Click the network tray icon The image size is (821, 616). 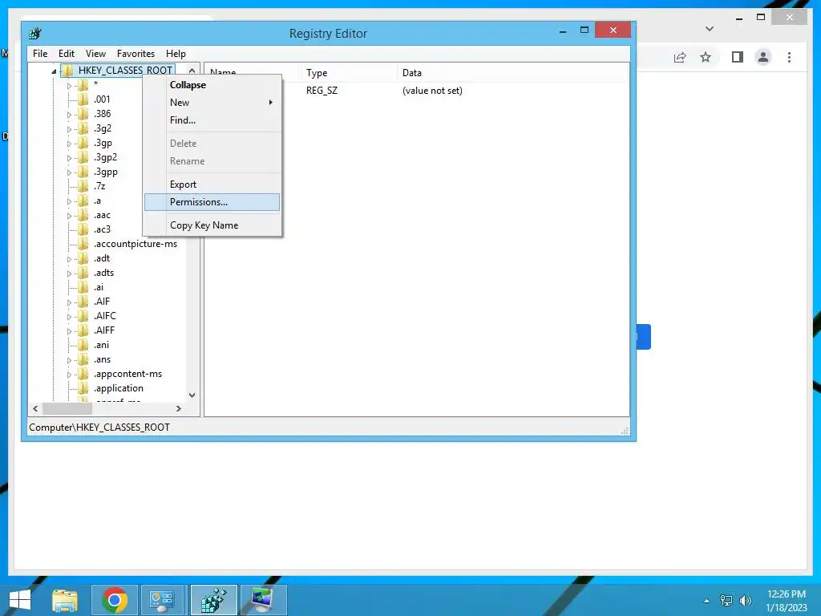tap(726, 600)
